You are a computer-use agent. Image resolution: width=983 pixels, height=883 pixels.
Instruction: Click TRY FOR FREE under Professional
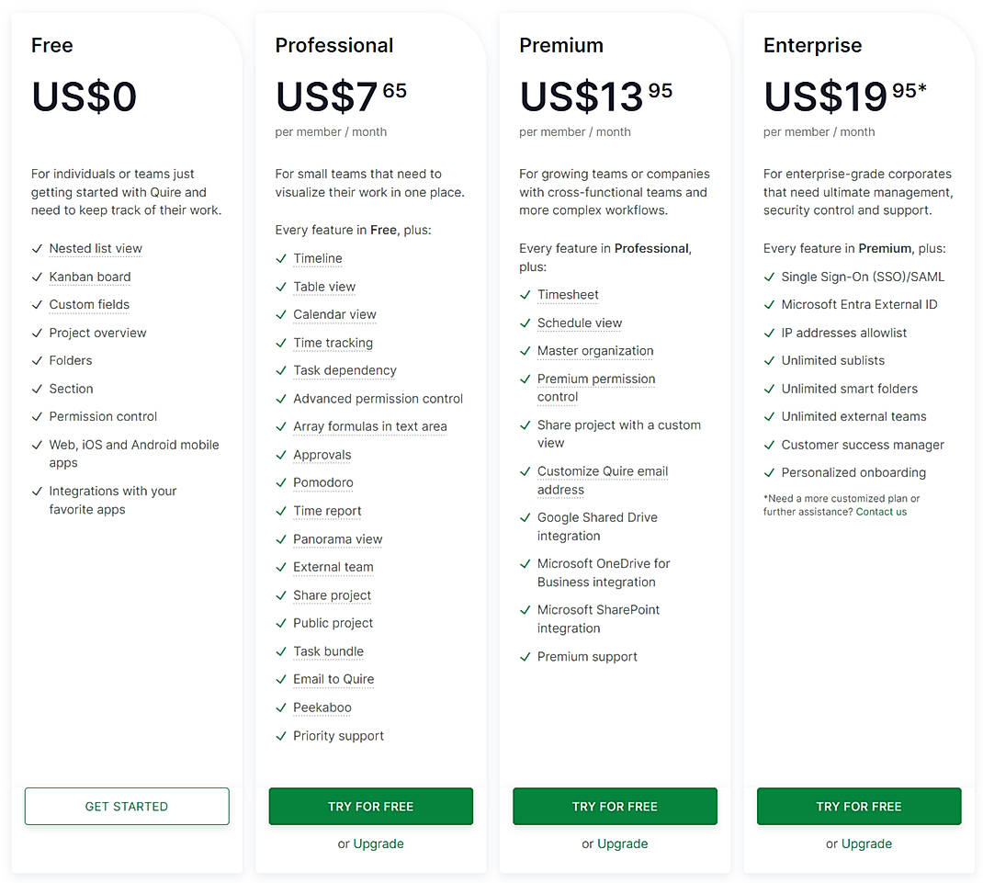pos(370,806)
